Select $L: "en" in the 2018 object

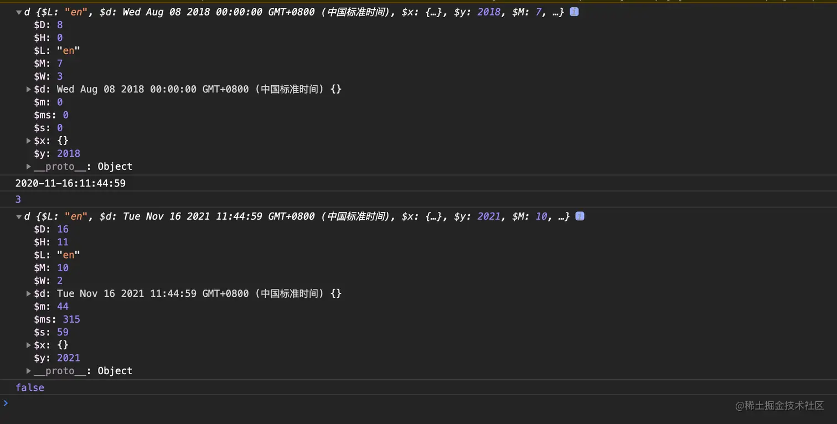pyautogui.click(x=57, y=50)
